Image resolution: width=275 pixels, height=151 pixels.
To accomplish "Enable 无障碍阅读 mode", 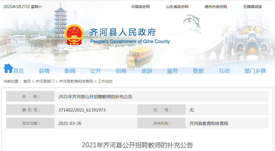I will click(253, 7).
